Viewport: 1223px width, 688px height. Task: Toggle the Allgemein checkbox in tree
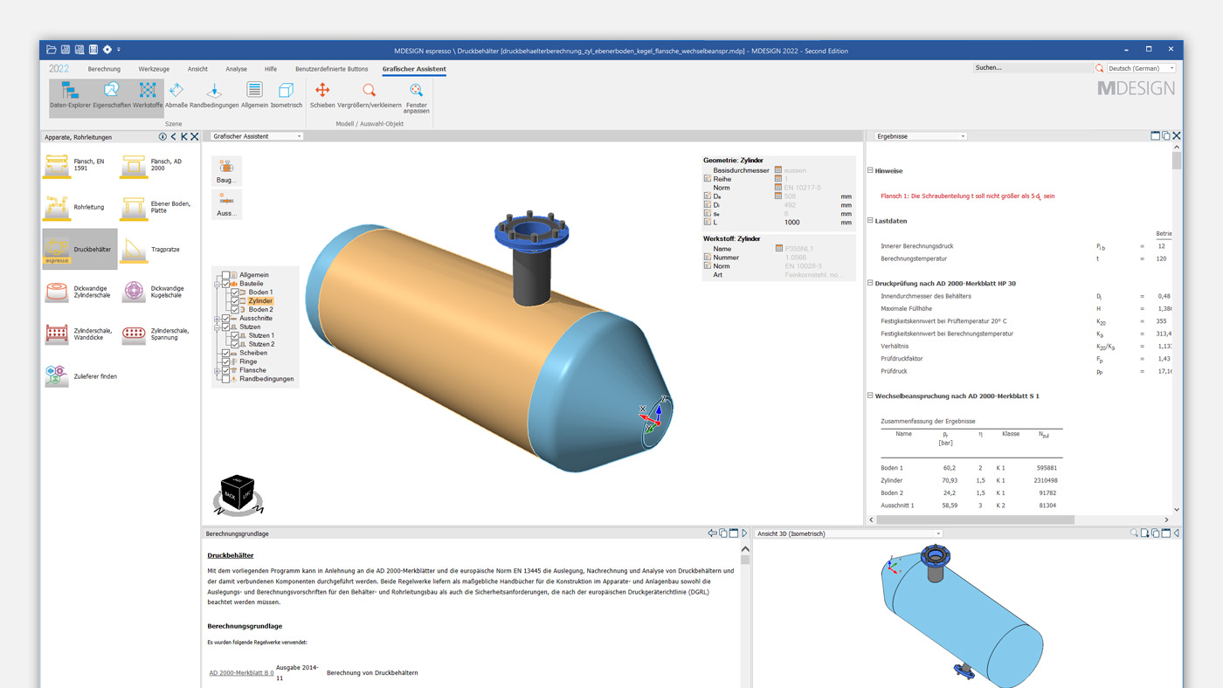click(225, 275)
